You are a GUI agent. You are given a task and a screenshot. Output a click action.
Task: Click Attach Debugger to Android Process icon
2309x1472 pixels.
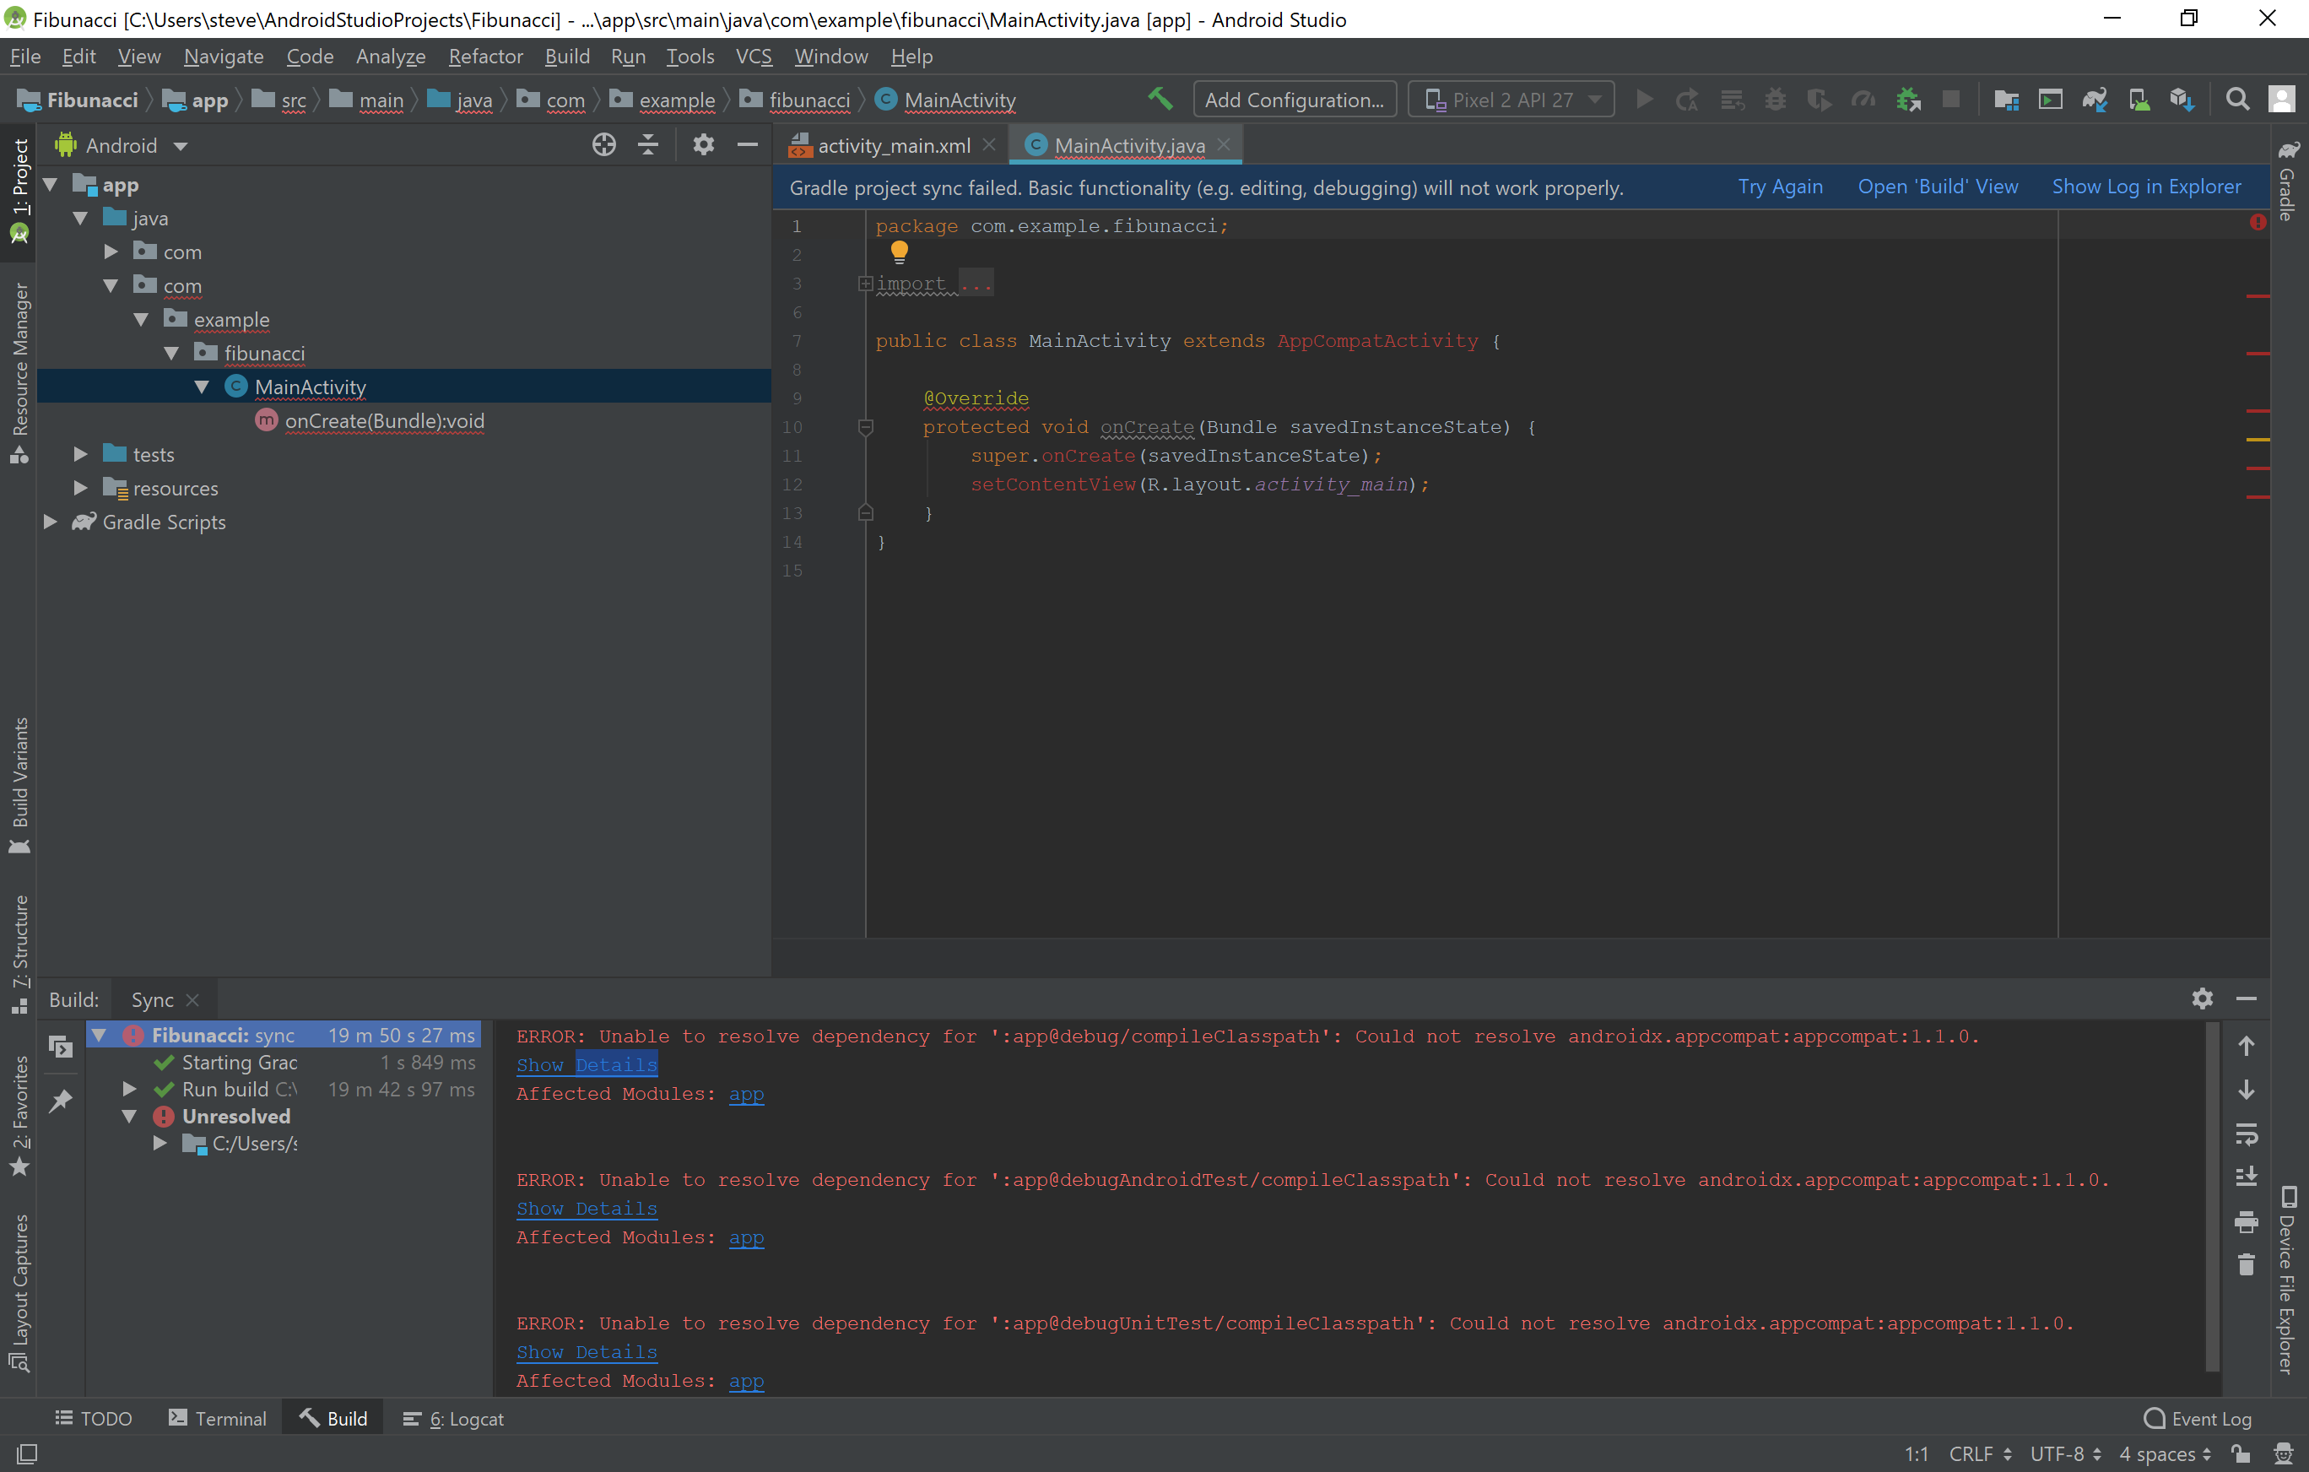tap(1908, 99)
